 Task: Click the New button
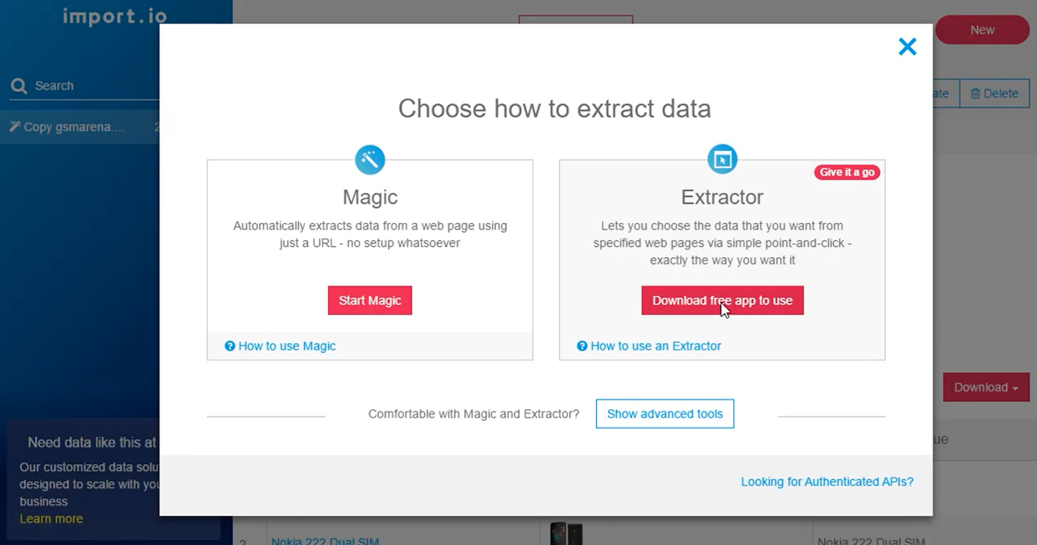click(982, 30)
